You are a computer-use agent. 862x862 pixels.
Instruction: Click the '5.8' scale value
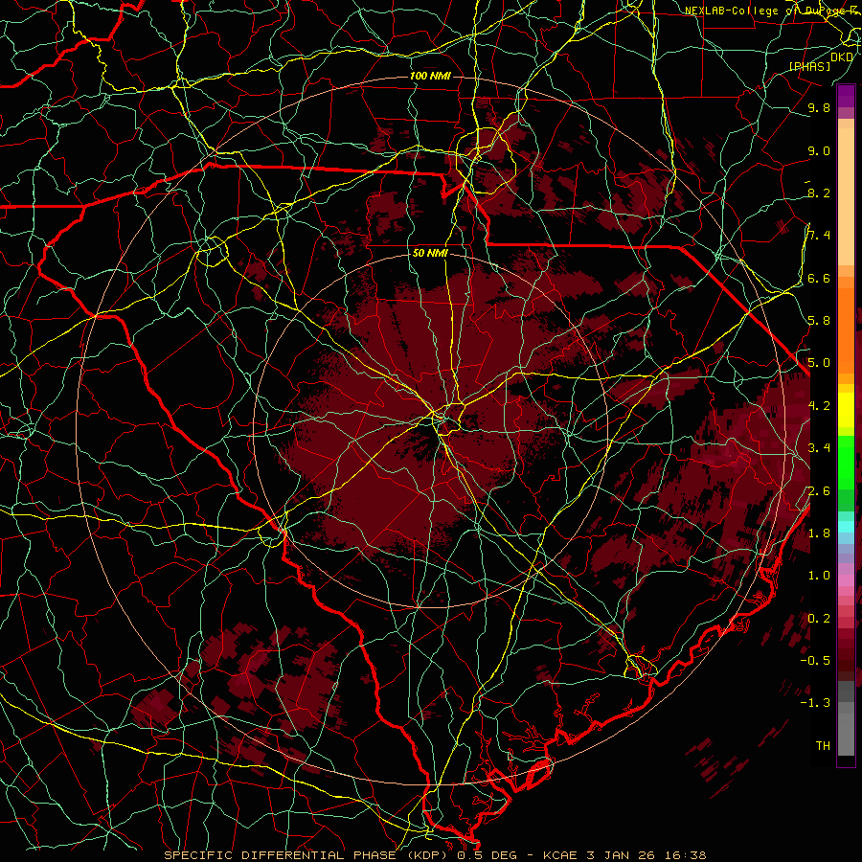[819, 321]
